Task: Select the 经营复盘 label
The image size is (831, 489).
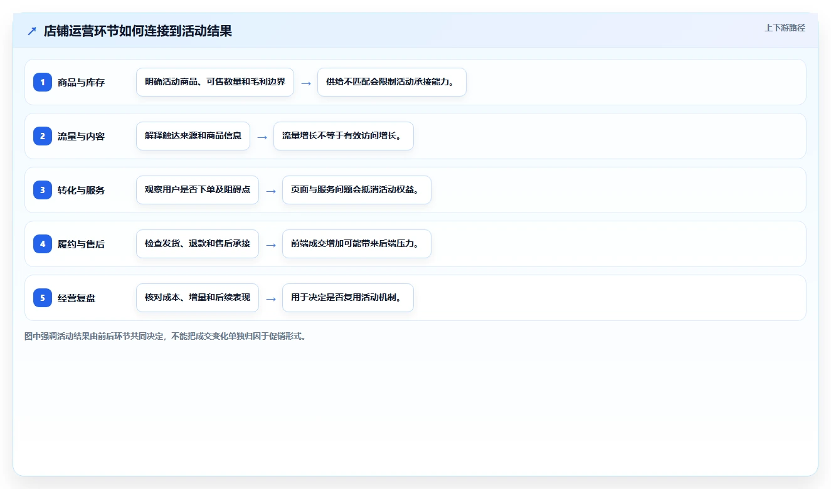Action: (x=77, y=298)
